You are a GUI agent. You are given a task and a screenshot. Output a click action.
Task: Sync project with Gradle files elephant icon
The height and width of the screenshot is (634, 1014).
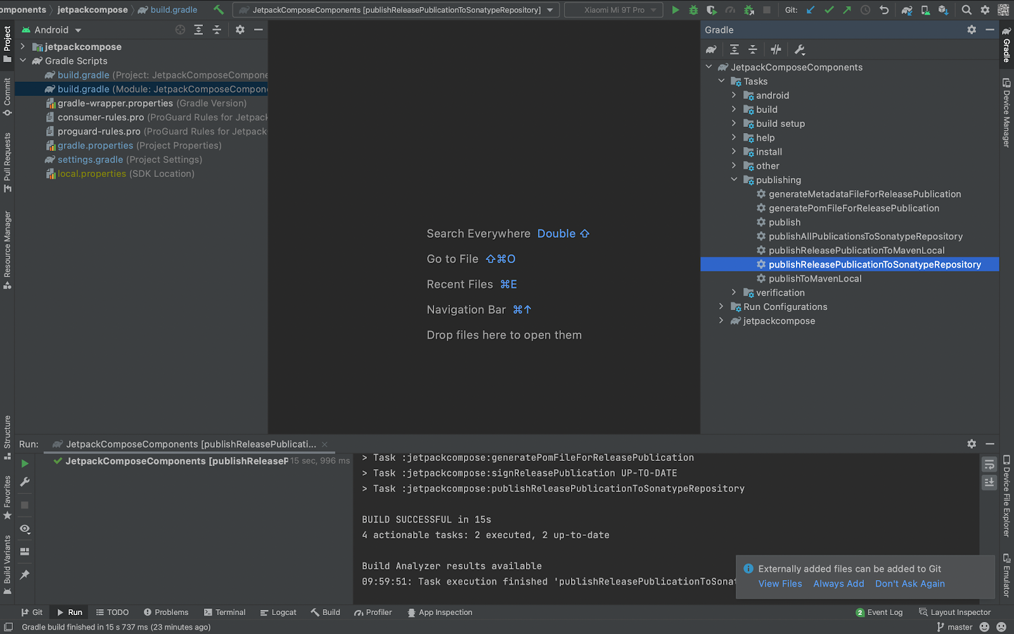907,10
